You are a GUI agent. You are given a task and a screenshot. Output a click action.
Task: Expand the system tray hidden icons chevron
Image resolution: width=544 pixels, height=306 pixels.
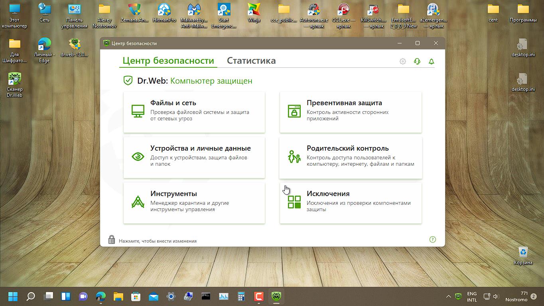448,296
